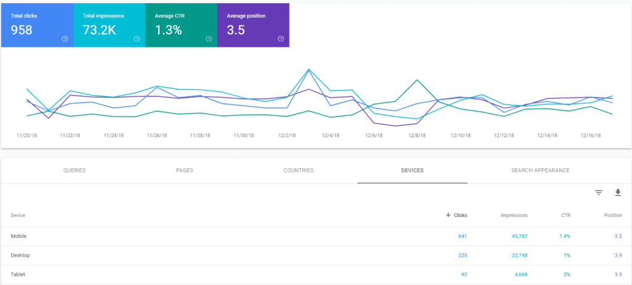Open the Pages tab
This screenshot has width=632, height=285.
[185, 170]
